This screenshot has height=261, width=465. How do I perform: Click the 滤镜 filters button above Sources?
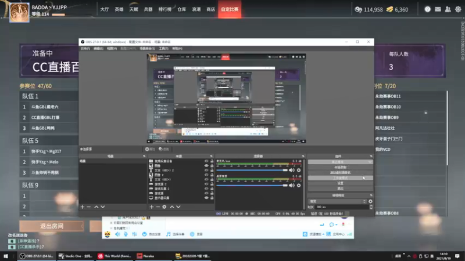coord(164,149)
